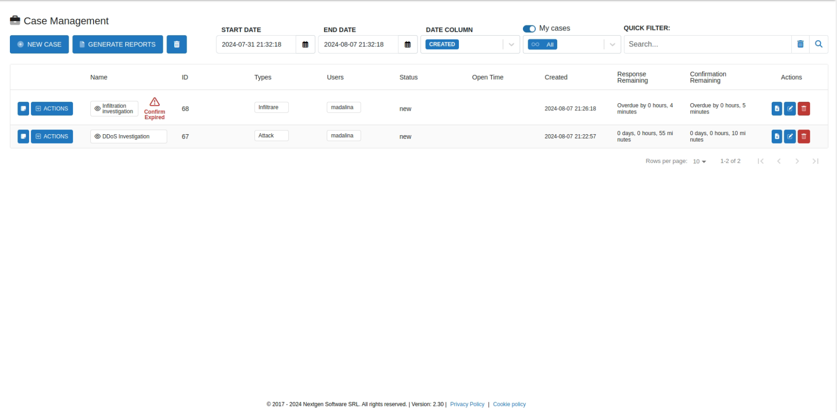837x412 pixels.
Task: Delete the DDoS Investigation case
Action: click(x=804, y=137)
